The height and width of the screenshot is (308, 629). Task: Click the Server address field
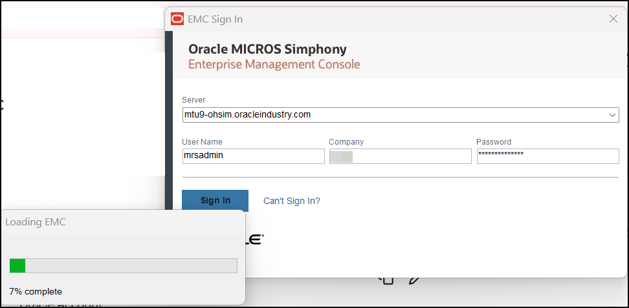(401, 115)
